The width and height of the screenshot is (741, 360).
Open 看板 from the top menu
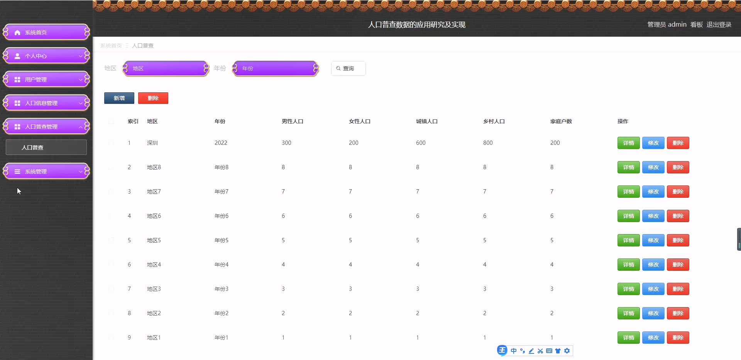696,24
